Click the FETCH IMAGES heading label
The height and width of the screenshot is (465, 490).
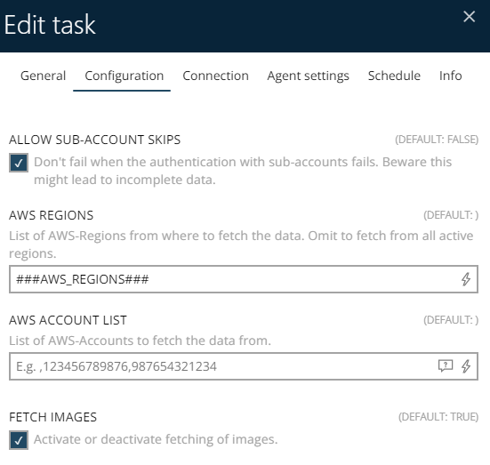[x=52, y=417]
